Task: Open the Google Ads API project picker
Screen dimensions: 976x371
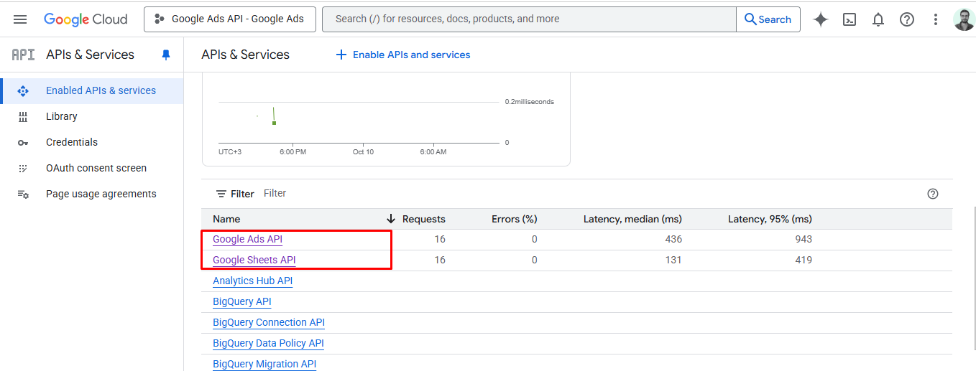Action: tap(230, 19)
